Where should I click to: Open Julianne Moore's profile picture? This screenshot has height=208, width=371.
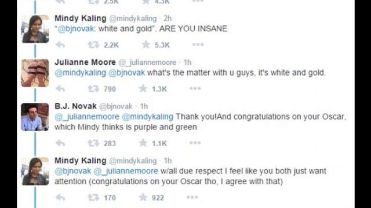coord(35,73)
